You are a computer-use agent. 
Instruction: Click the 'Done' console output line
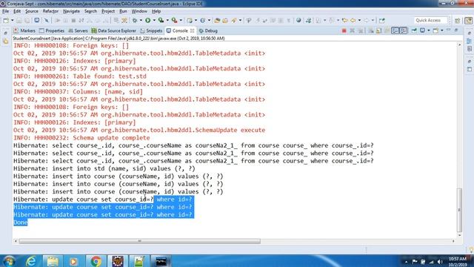tap(21, 222)
